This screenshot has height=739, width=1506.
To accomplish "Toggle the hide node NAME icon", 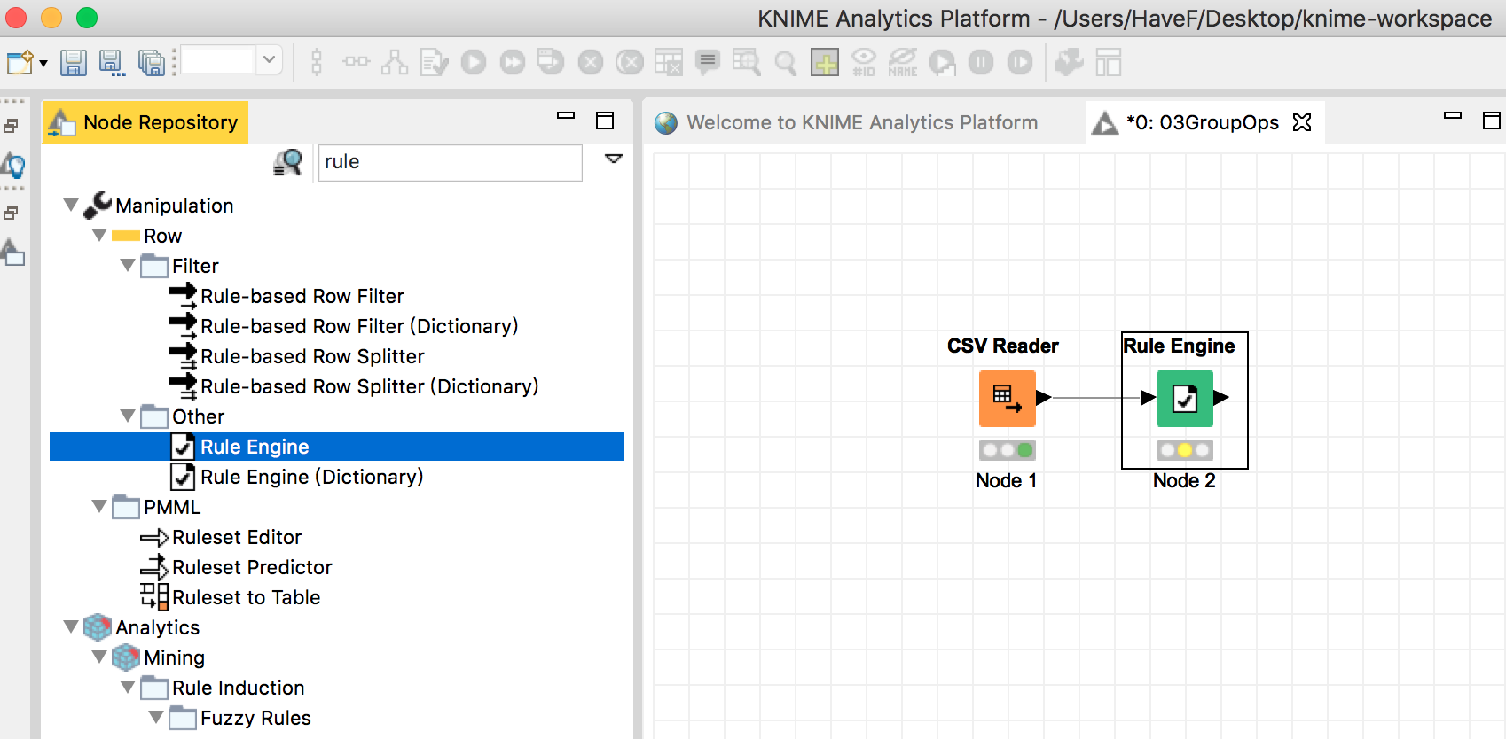I will coord(903,62).
